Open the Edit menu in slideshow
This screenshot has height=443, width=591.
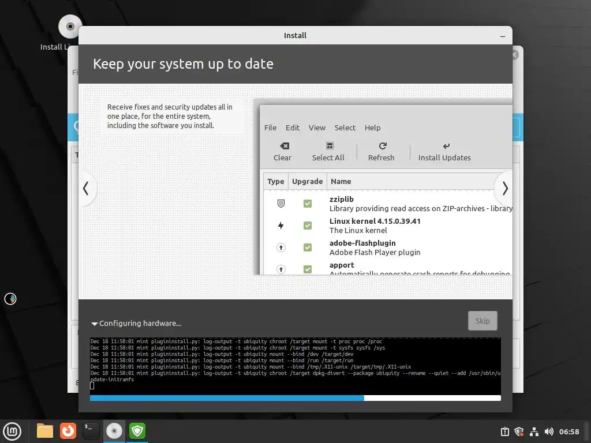tap(293, 127)
